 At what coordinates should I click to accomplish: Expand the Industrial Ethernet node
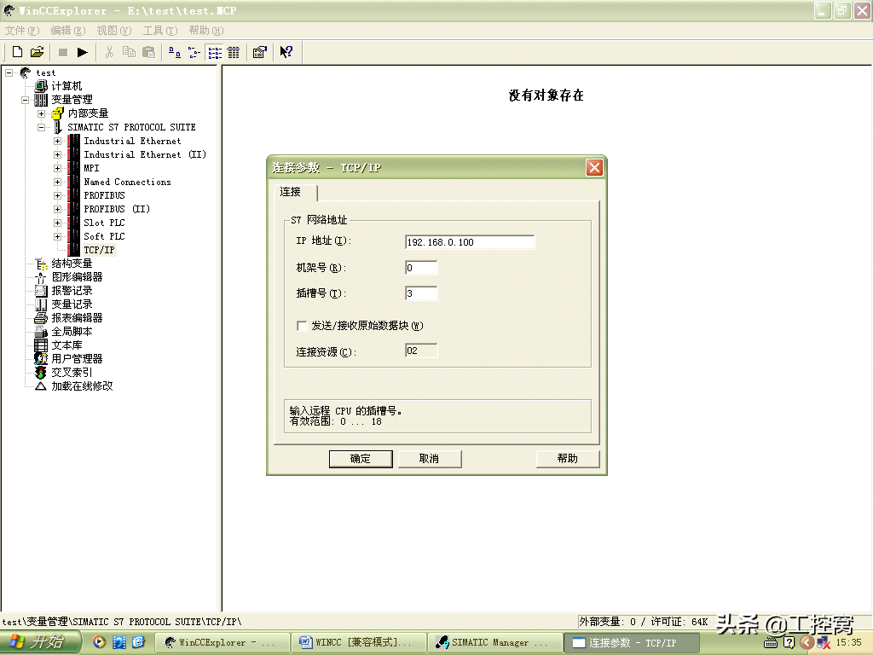(58, 141)
